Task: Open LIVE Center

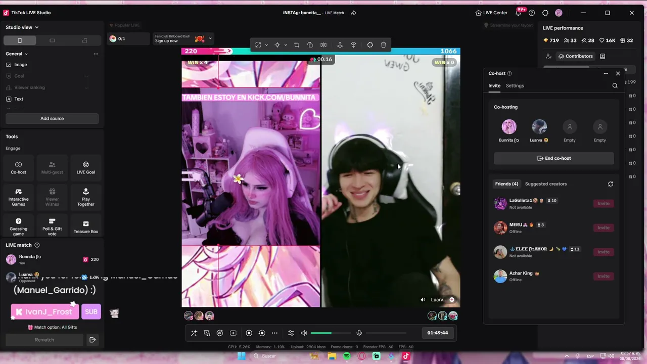Action: point(491,13)
